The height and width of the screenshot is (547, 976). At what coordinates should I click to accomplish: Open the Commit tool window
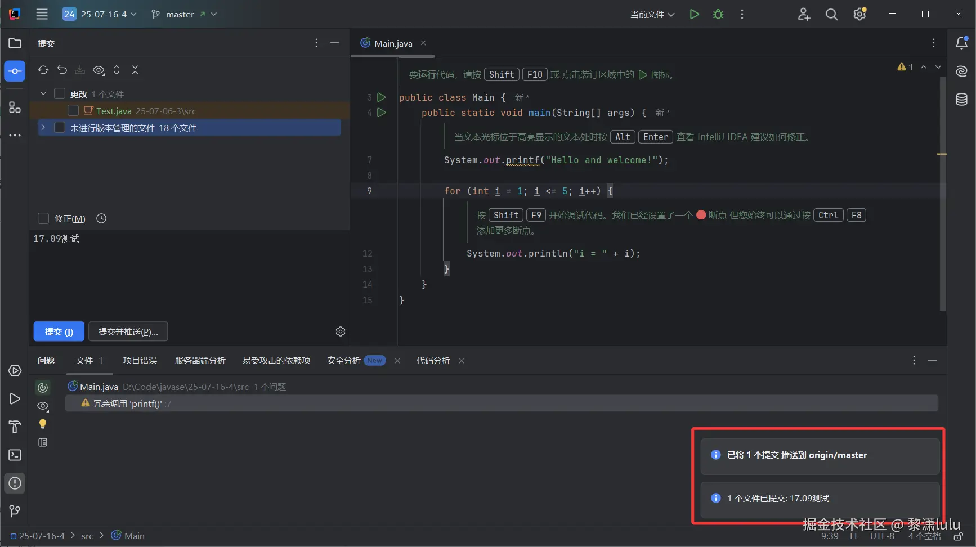(15, 71)
